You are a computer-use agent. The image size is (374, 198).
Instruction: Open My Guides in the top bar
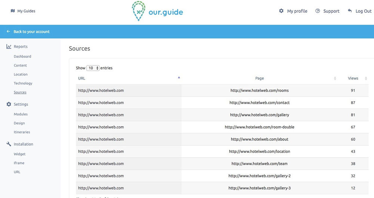tap(26, 11)
